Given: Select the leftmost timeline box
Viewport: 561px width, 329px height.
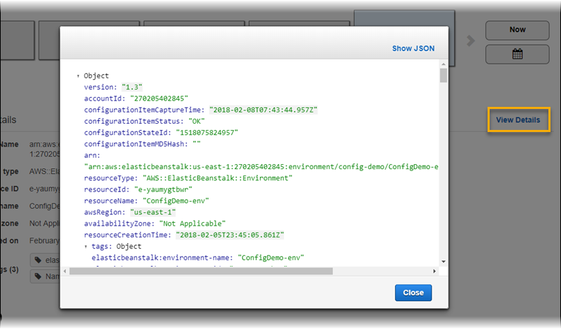Looking at the screenshot, I should pos(15,40).
